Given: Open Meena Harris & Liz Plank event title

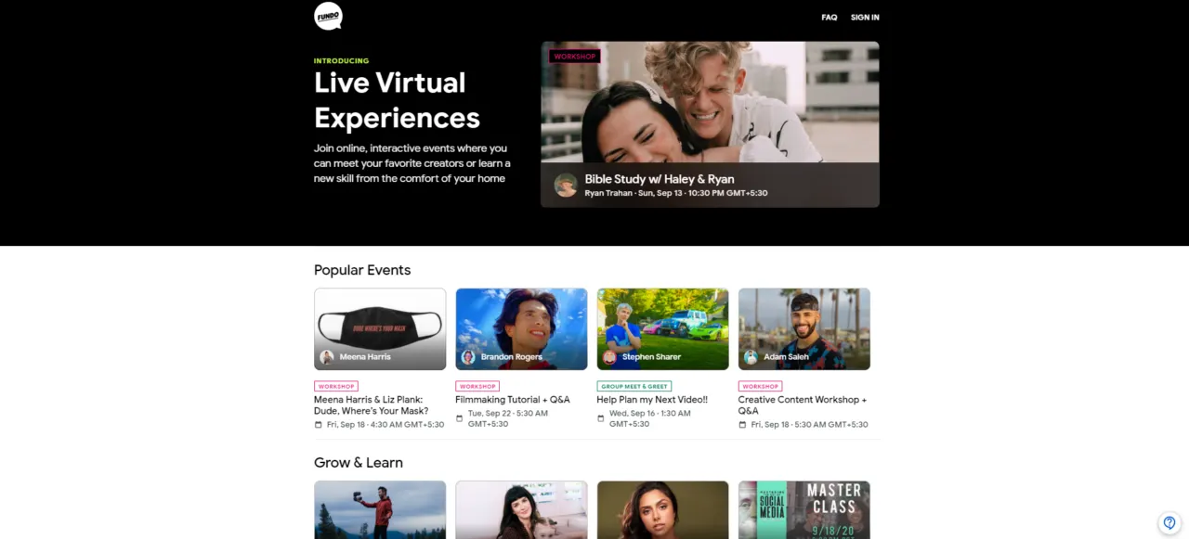Looking at the screenshot, I should click(369, 404).
